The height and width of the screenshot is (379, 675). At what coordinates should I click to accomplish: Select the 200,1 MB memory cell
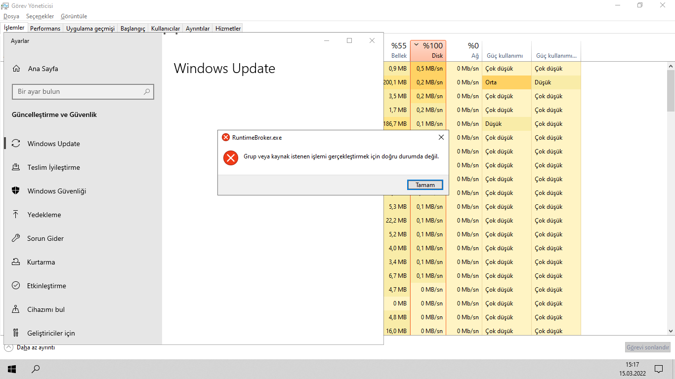396,82
